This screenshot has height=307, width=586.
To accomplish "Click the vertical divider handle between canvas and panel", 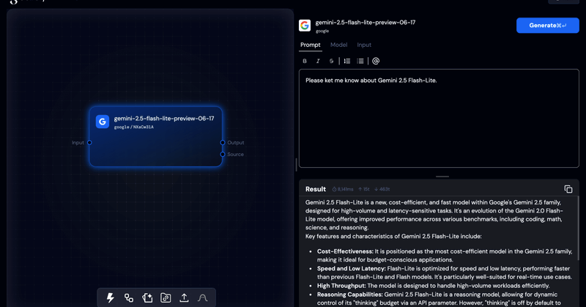I will (297, 165).
